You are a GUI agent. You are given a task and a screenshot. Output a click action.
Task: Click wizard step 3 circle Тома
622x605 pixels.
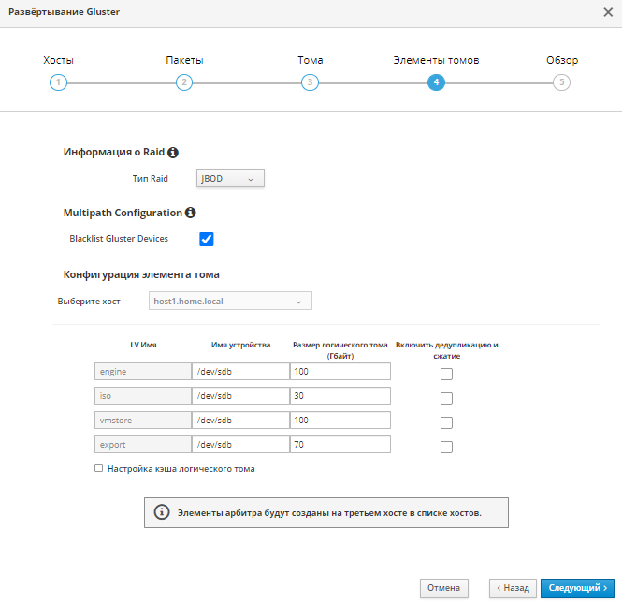pos(310,82)
